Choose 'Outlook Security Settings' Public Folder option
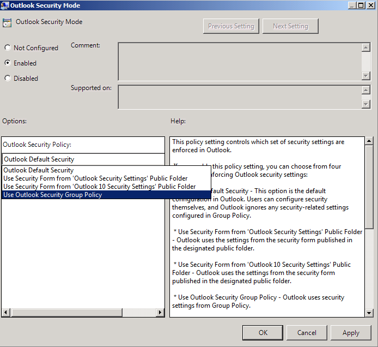378x347 pixels. (106, 178)
